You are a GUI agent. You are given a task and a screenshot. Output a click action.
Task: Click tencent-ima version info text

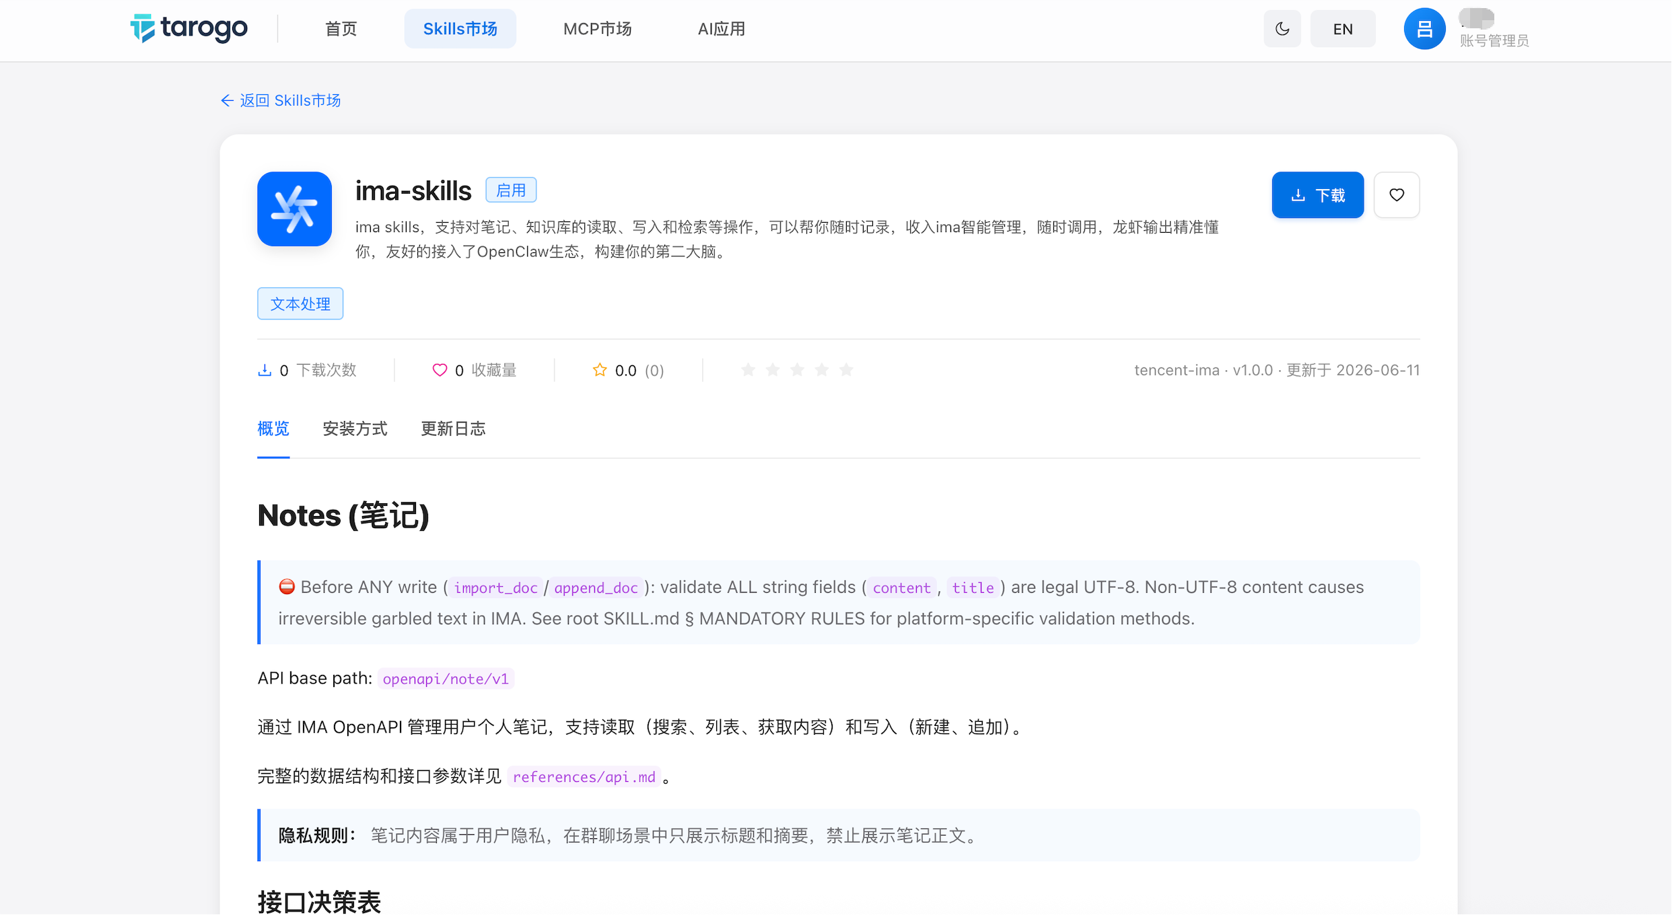point(1277,370)
